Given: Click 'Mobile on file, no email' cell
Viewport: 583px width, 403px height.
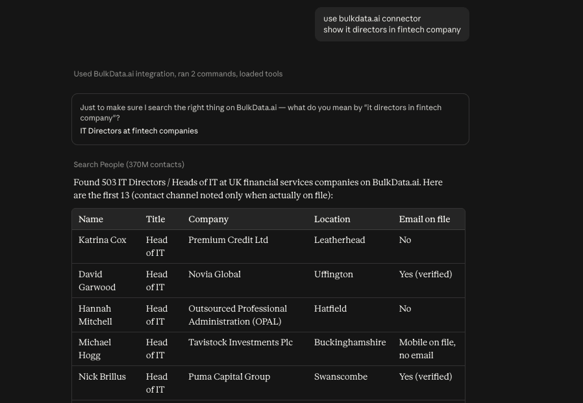Looking at the screenshot, I should 427,349.
